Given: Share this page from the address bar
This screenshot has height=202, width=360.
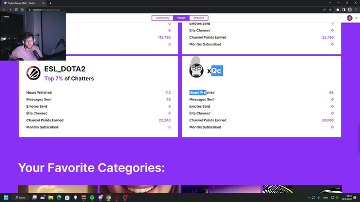Looking at the screenshot, I should [324, 10].
